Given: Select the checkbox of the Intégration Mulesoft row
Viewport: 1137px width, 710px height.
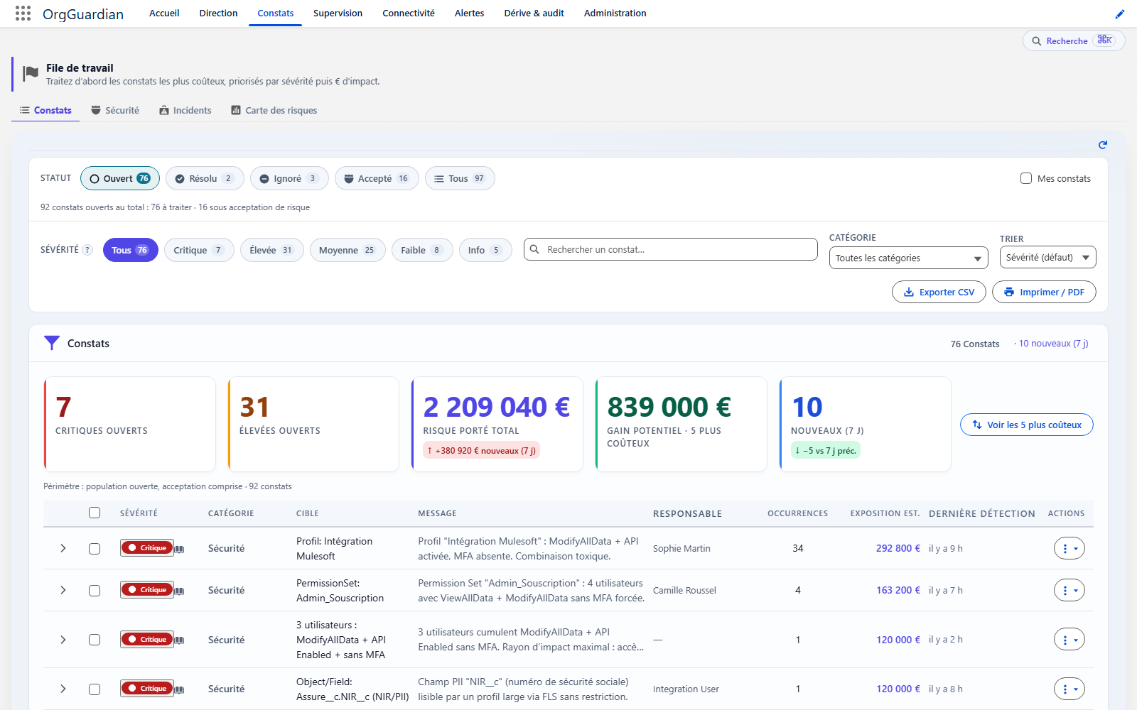Looking at the screenshot, I should (x=95, y=549).
